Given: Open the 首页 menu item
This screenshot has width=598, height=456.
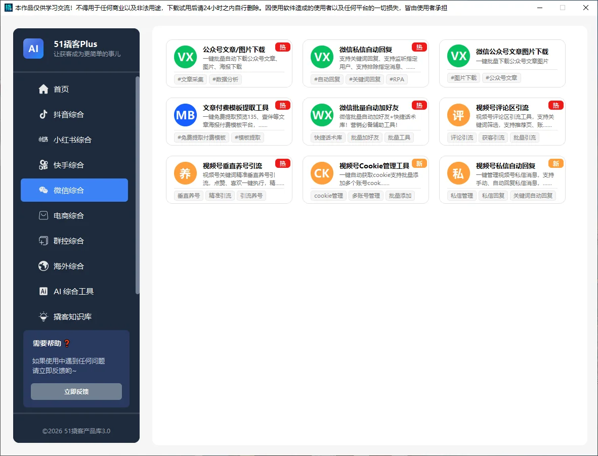Looking at the screenshot, I should (74, 89).
